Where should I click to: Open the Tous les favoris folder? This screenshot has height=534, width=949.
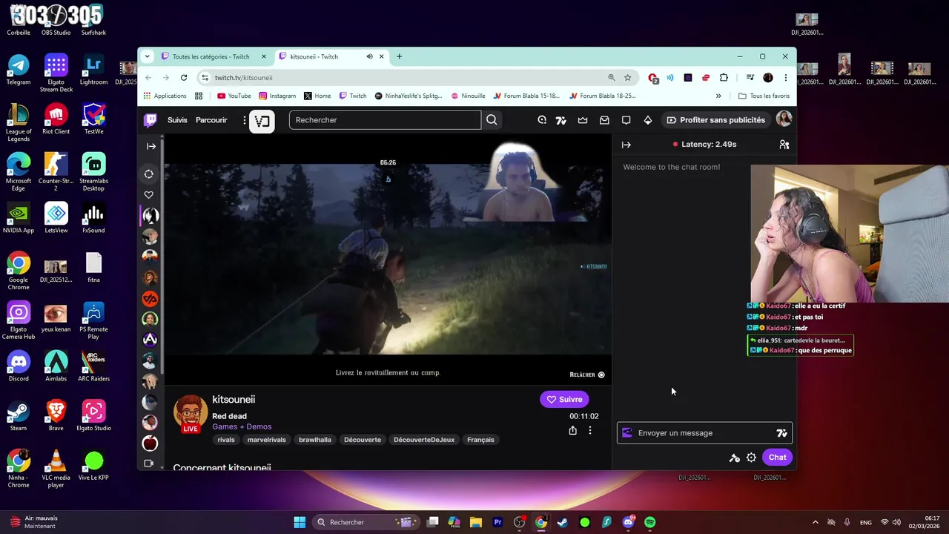point(764,96)
